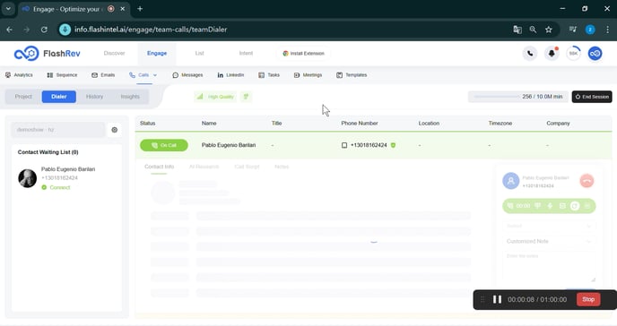Stop the screen recording
The height and width of the screenshot is (326, 617).
pyautogui.click(x=588, y=299)
